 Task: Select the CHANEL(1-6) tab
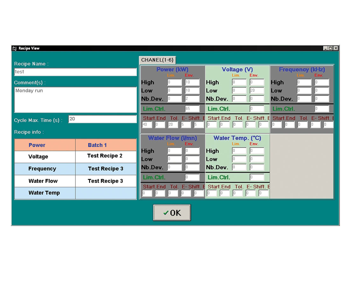(157, 60)
